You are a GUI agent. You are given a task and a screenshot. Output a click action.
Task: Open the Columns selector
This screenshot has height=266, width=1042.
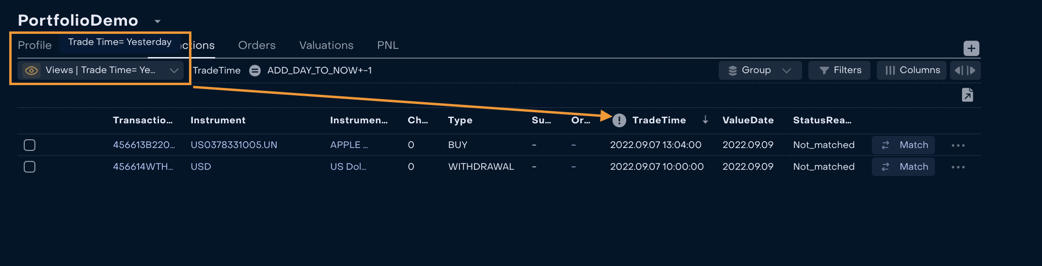[912, 70]
